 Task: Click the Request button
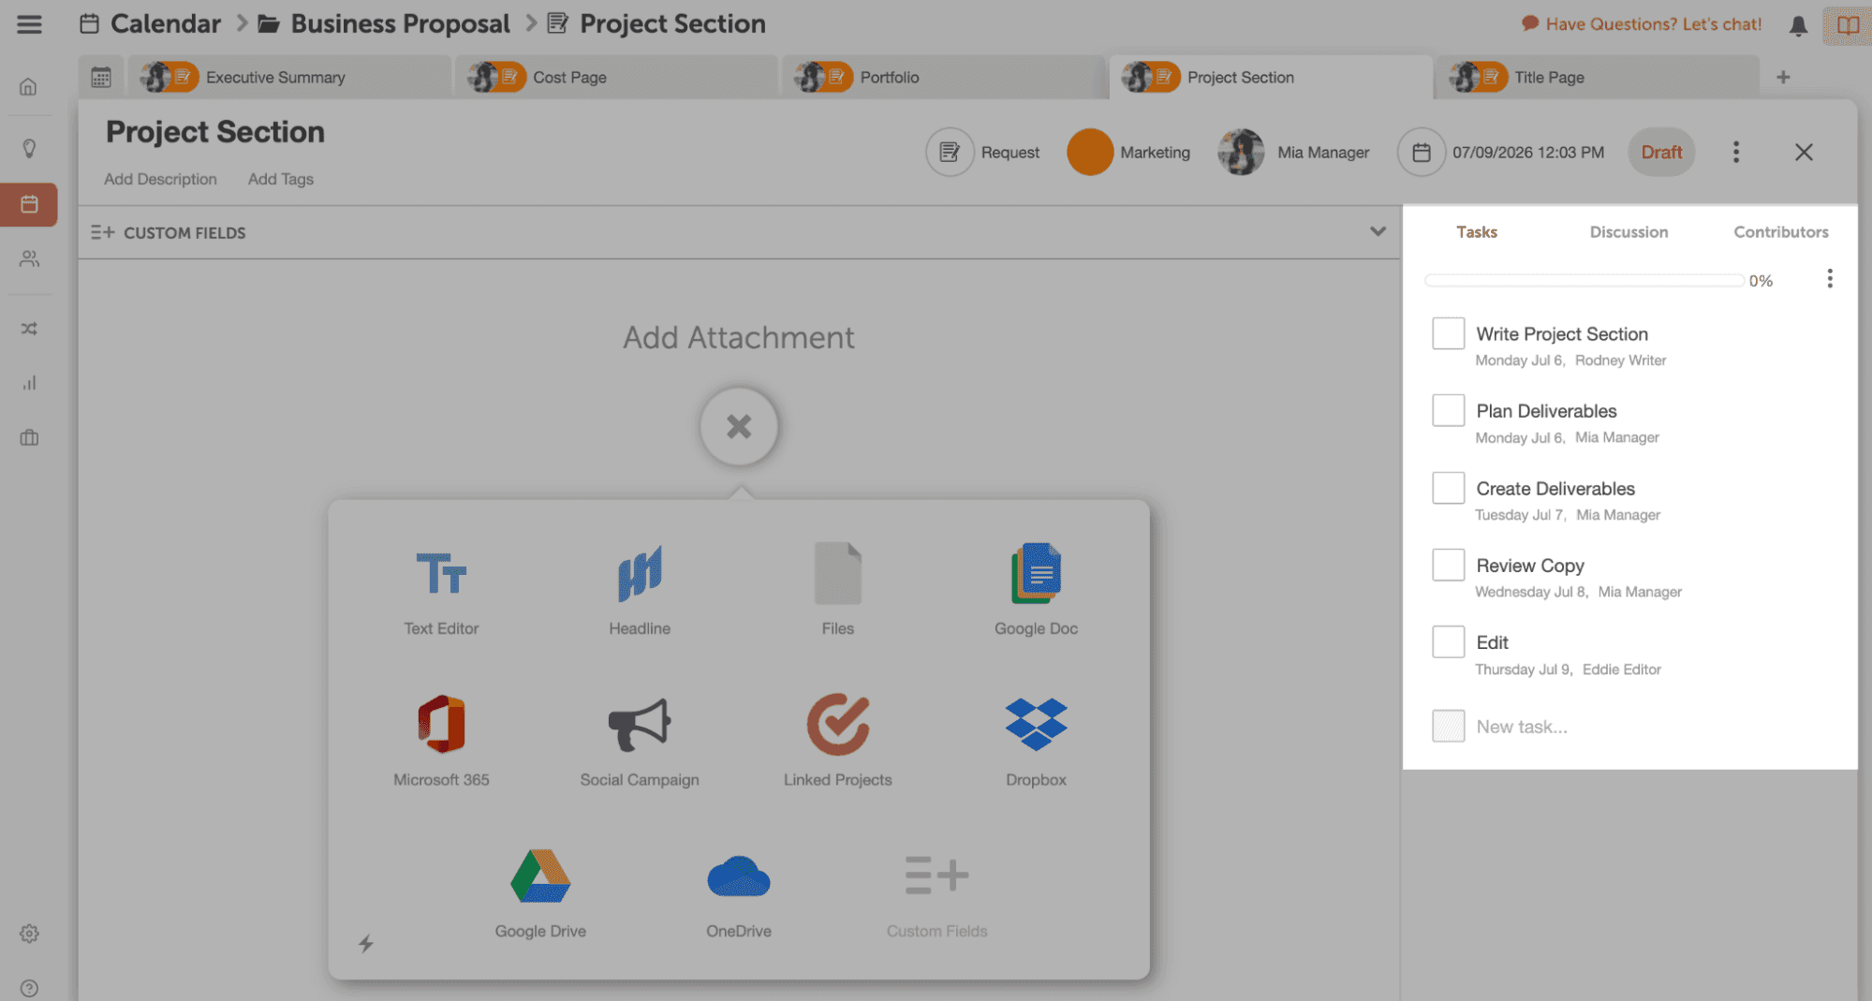tap(984, 152)
